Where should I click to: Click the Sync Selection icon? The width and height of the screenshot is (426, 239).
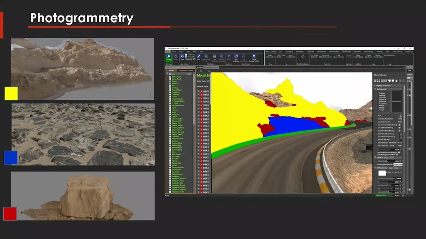236,57
